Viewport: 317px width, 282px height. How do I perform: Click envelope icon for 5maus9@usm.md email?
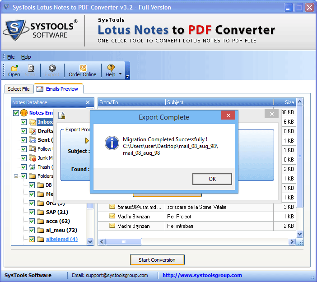pos(112,207)
